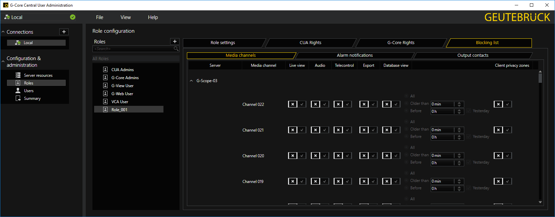The height and width of the screenshot is (217, 555).
Task: Click the Roles icon in Configuration list
Action: point(18,83)
